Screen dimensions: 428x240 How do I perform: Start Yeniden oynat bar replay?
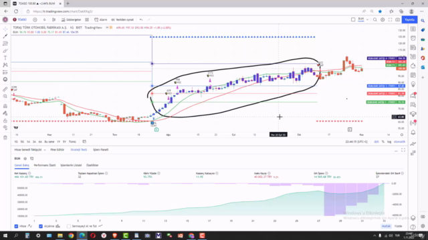[x=122, y=19]
